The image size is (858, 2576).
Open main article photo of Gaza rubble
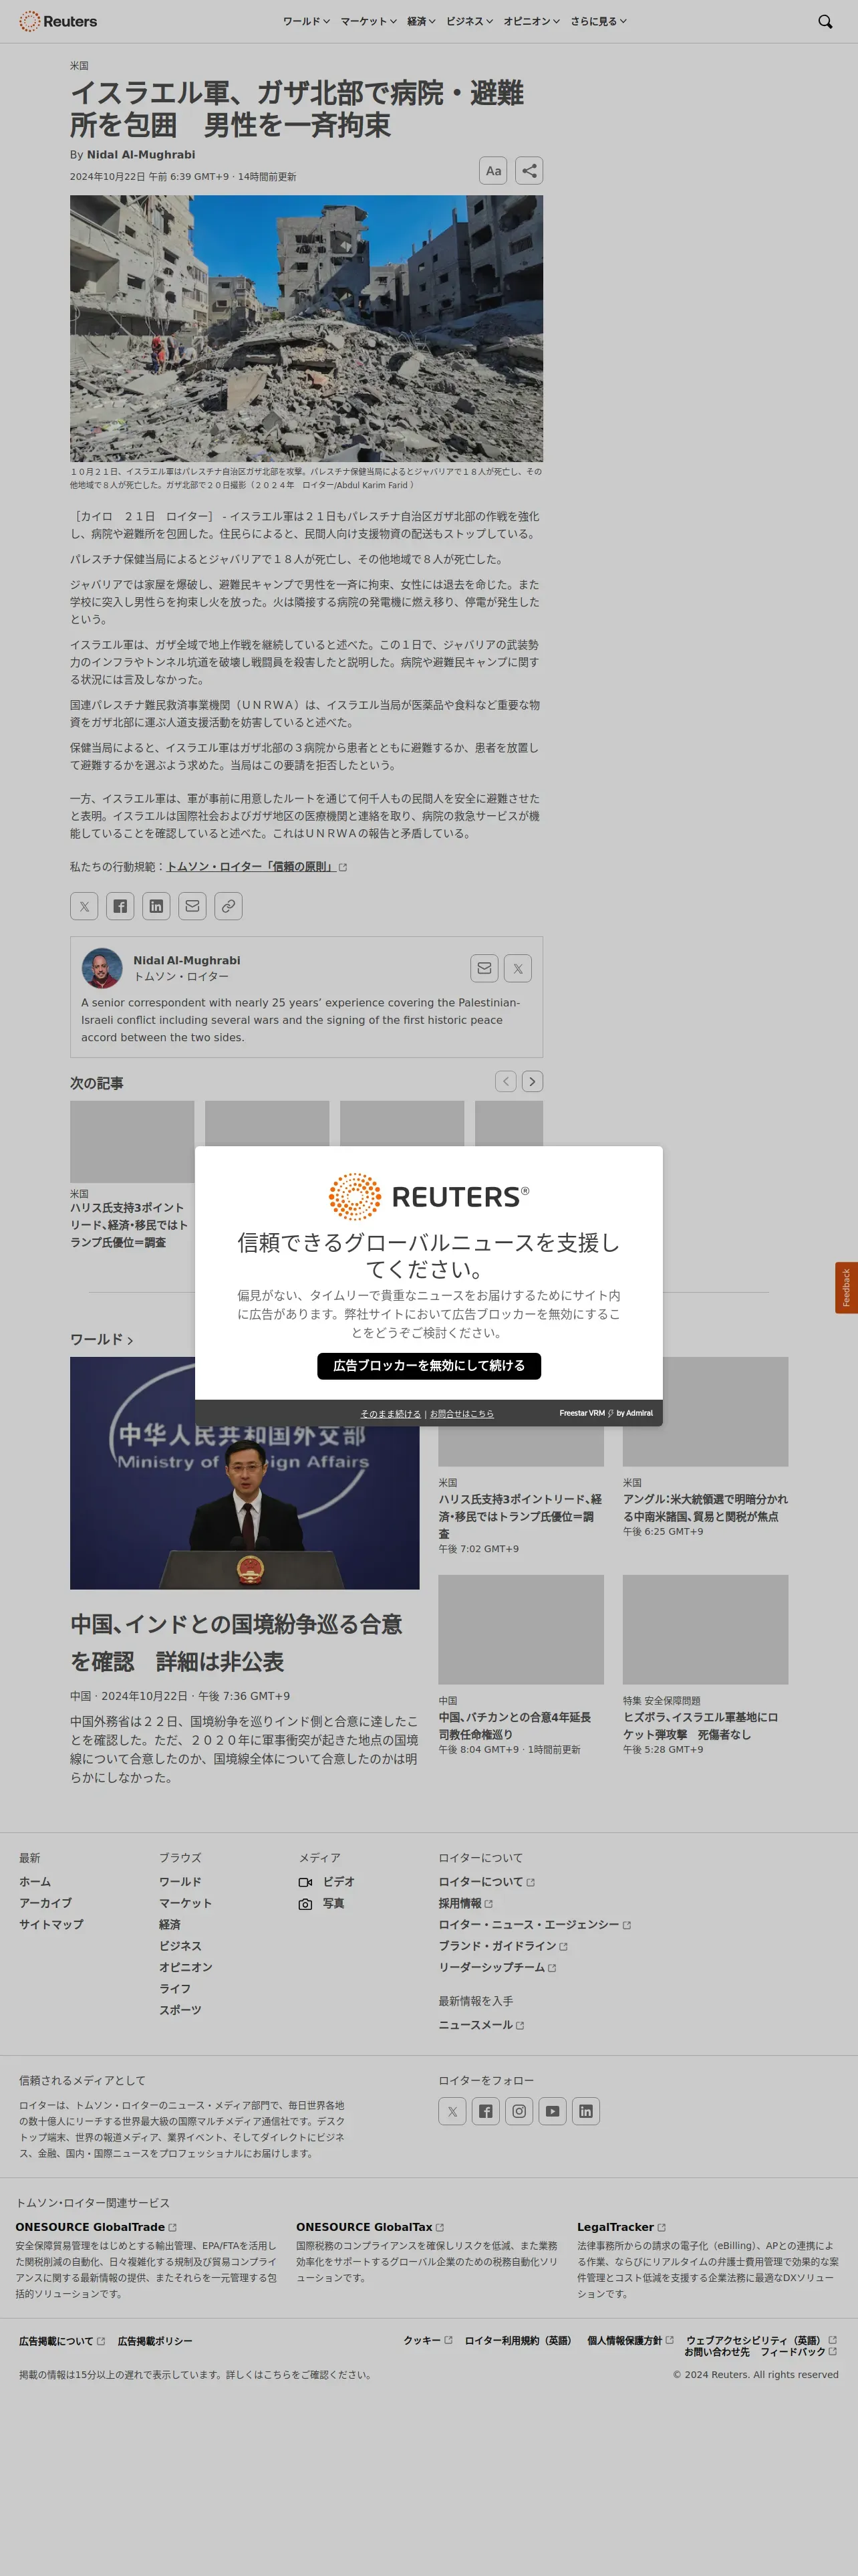click(307, 328)
